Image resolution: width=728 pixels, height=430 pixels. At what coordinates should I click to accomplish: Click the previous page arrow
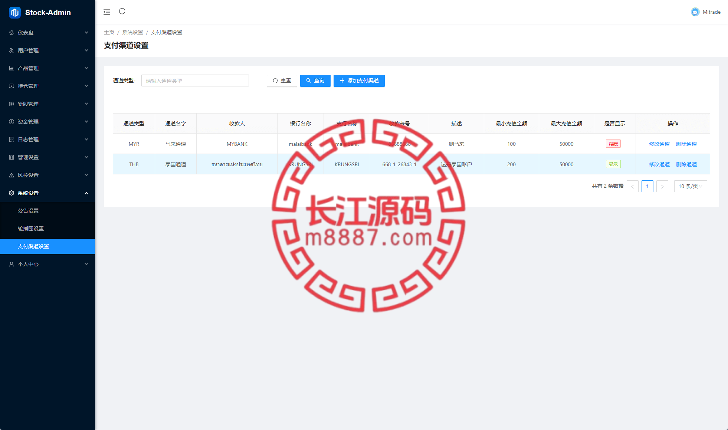(632, 186)
